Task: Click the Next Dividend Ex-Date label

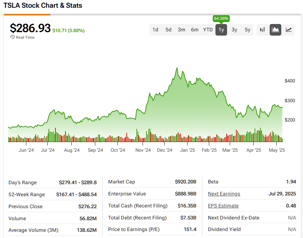Action: (234, 217)
